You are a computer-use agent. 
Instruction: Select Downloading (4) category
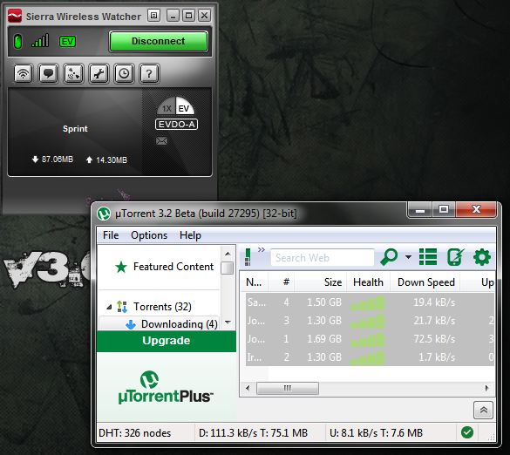point(172,324)
